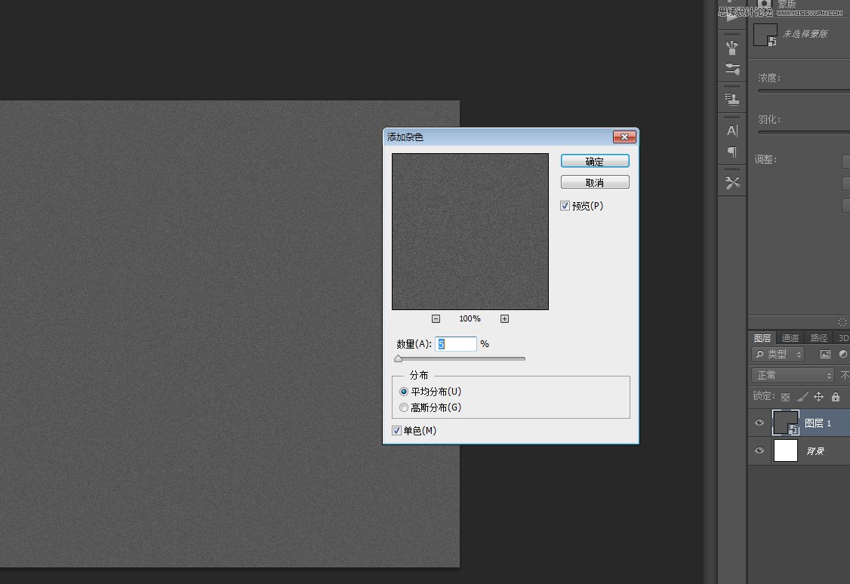Click the 未选择蒙版 label
The height and width of the screenshot is (584, 850).
pos(805,34)
